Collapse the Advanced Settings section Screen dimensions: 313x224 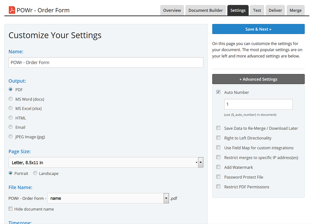point(258,79)
